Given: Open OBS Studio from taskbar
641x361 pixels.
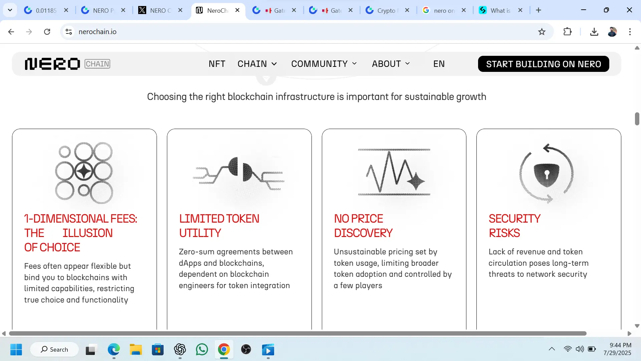Looking at the screenshot, I should tap(246, 350).
